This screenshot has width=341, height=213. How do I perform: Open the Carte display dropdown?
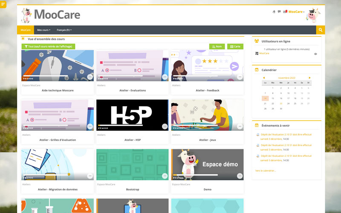tap(235, 46)
